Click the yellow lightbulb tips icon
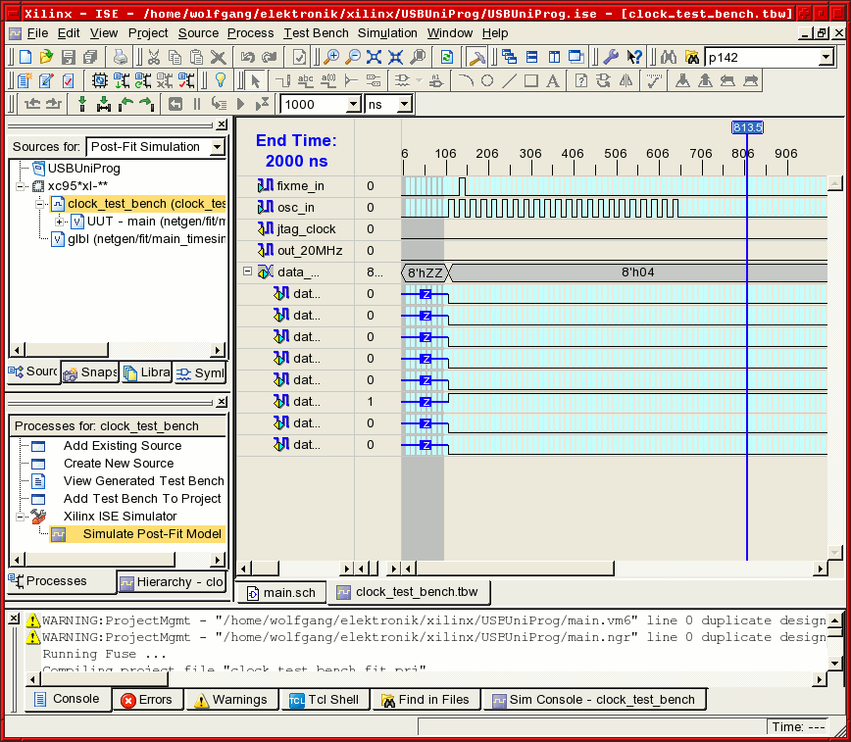The image size is (851, 742). coord(221,81)
